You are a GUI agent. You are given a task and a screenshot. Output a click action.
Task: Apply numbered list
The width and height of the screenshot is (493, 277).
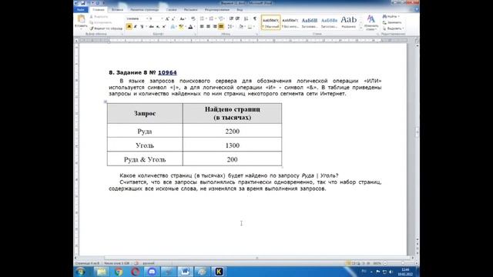click(212, 19)
